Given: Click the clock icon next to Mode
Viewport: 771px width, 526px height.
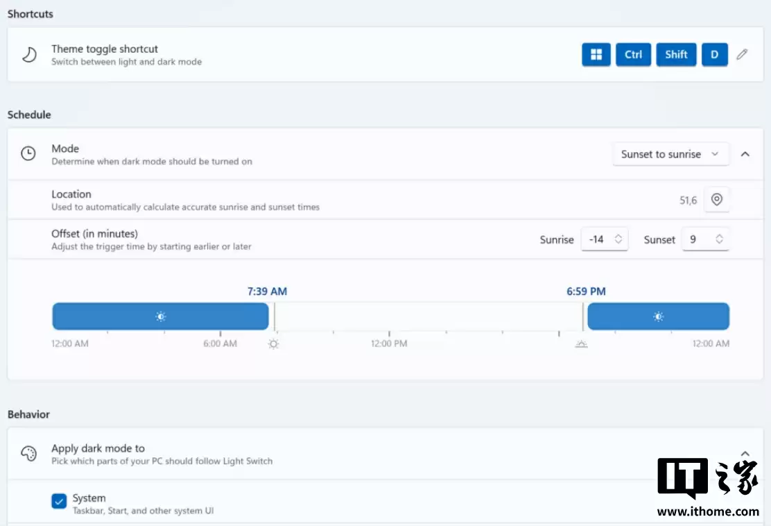Looking at the screenshot, I should click(x=28, y=154).
